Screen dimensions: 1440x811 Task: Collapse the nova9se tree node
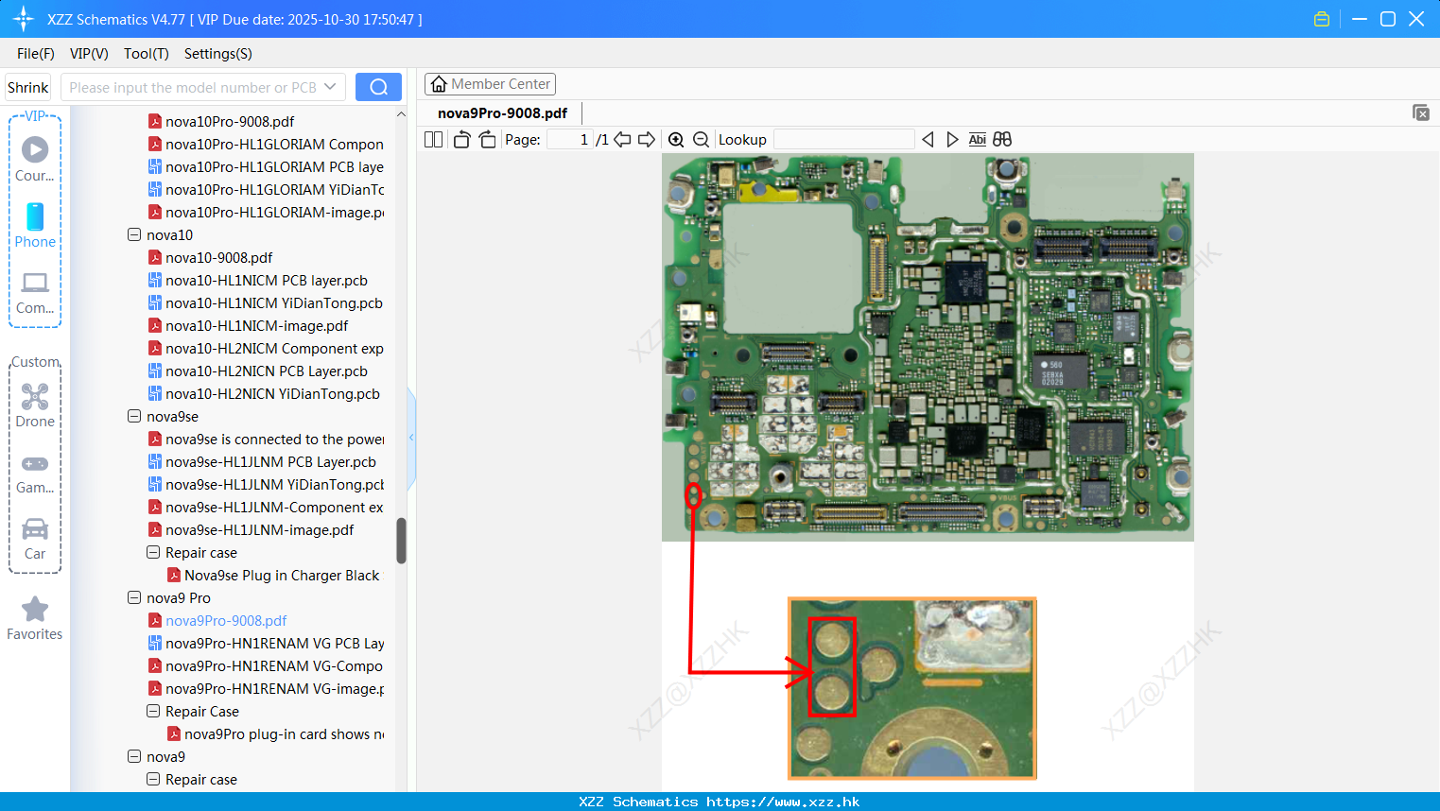pyautogui.click(x=134, y=416)
